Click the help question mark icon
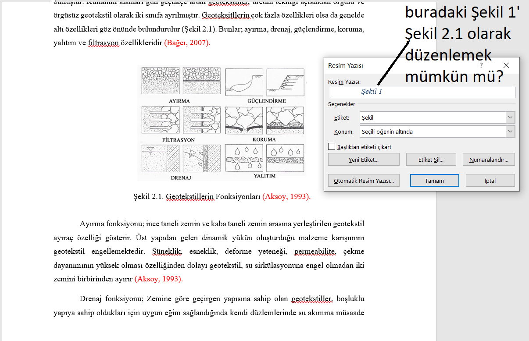The image size is (529, 341). (481, 65)
